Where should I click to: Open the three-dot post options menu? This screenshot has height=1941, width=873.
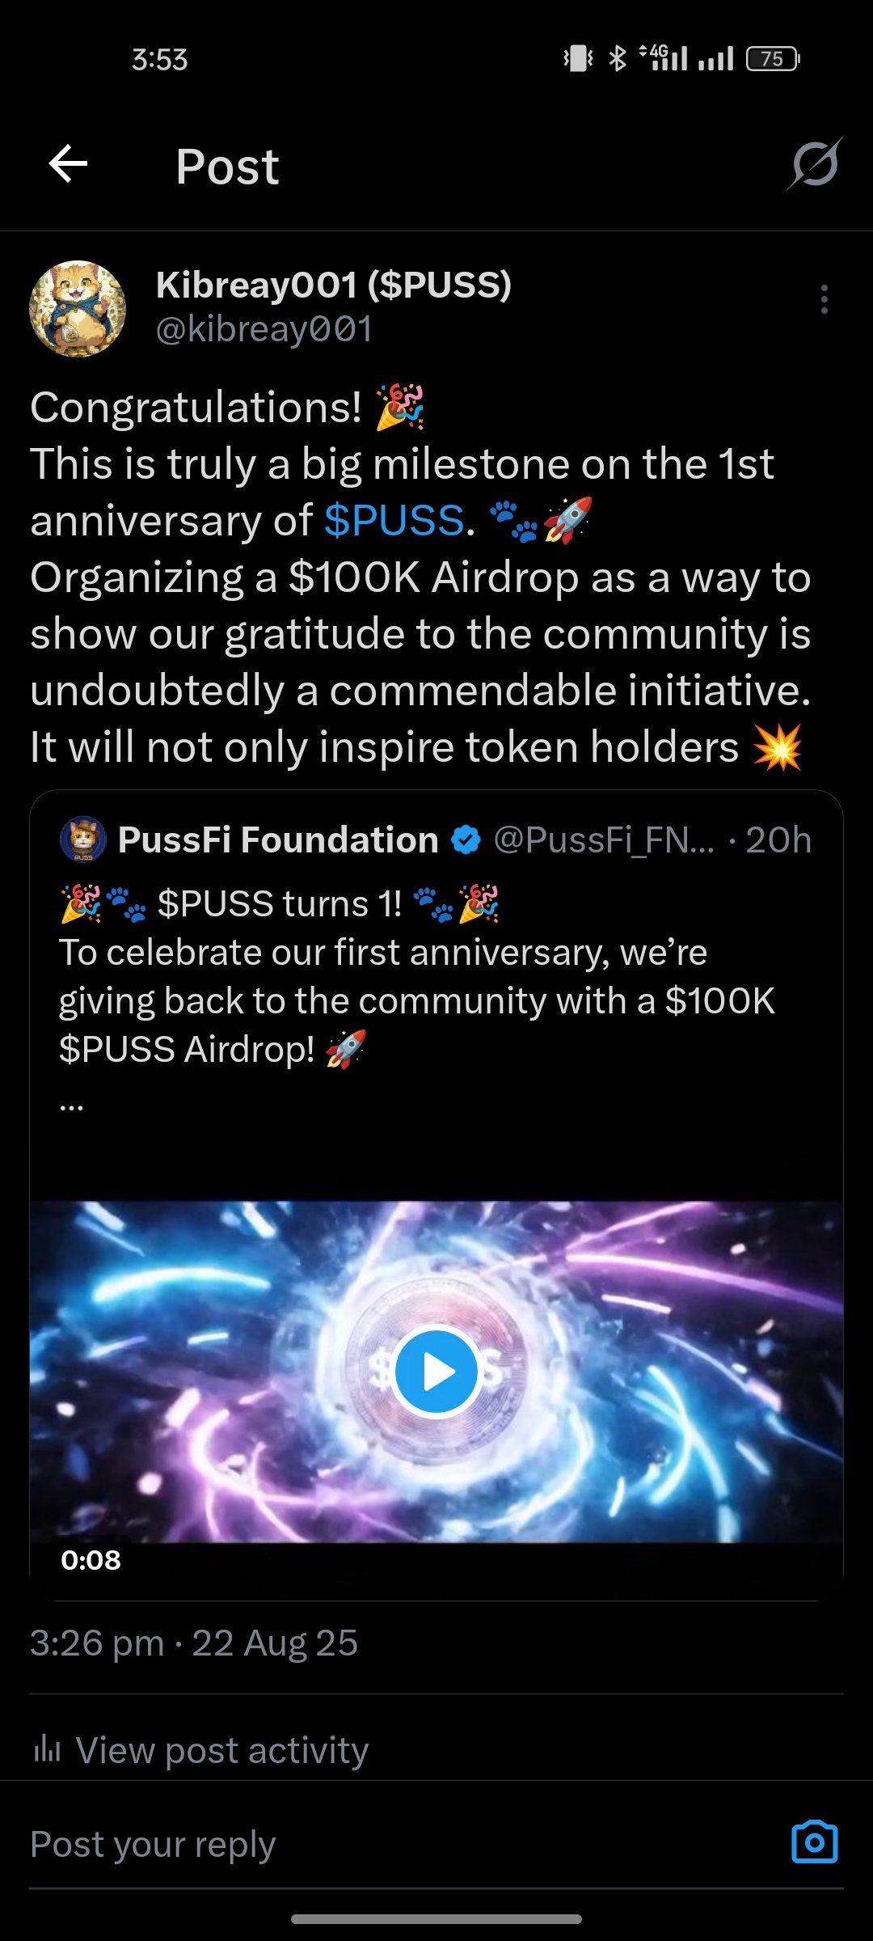(x=824, y=299)
